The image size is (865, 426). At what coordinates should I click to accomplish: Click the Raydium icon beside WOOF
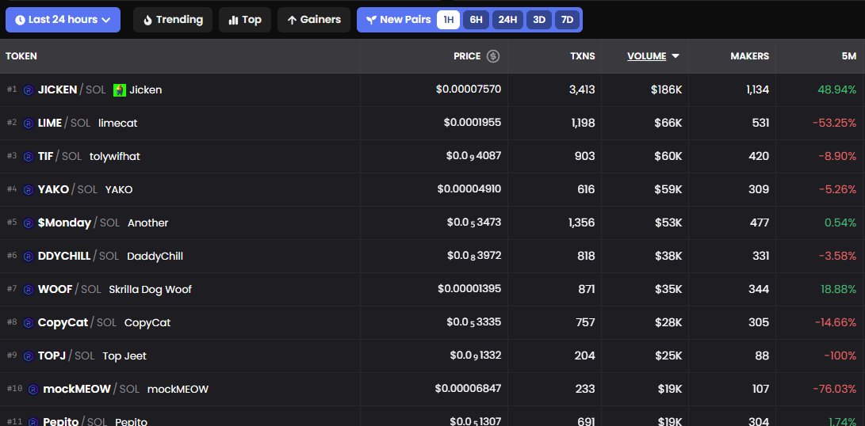[x=28, y=290]
